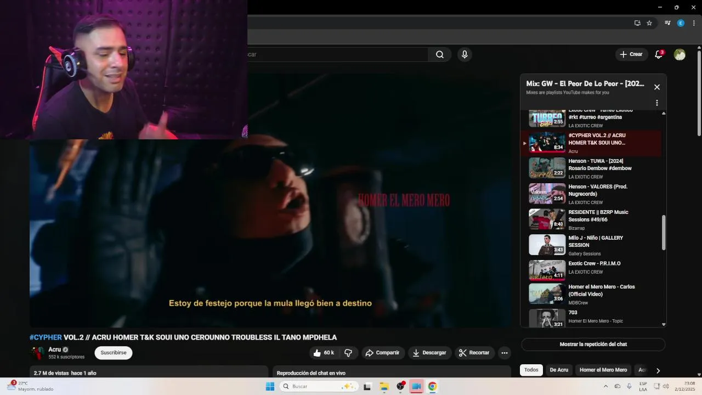Open the playlist panel three-dot options
Image resolution: width=702 pixels, height=395 pixels.
click(657, 103)
